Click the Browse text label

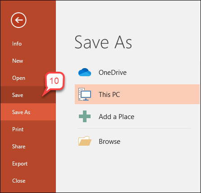click(110, 142)
